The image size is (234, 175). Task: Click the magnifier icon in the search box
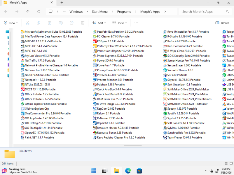pos(227,11)
